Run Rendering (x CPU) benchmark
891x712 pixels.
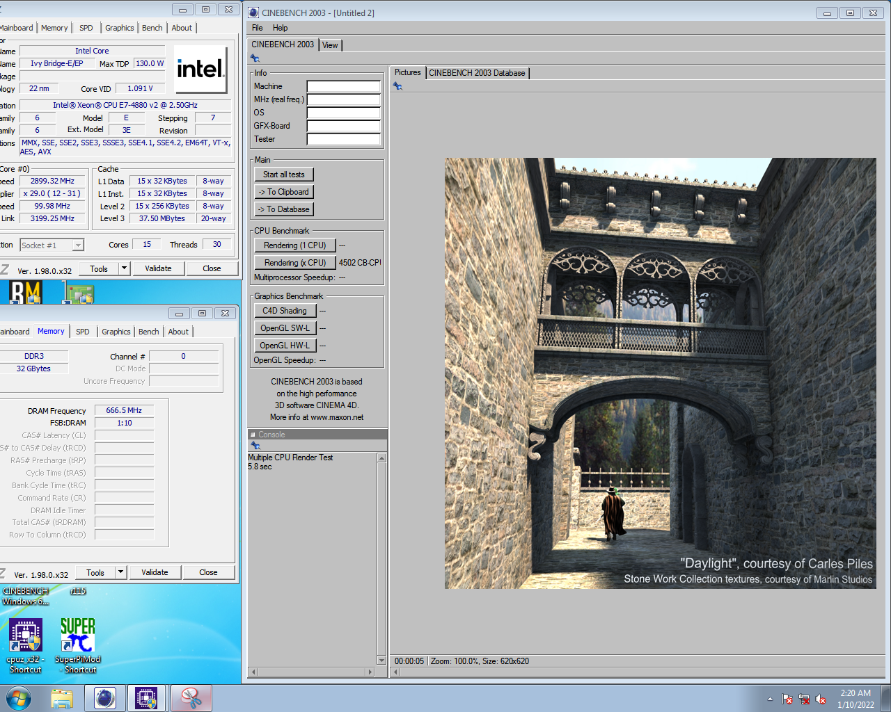coord(295,263)
